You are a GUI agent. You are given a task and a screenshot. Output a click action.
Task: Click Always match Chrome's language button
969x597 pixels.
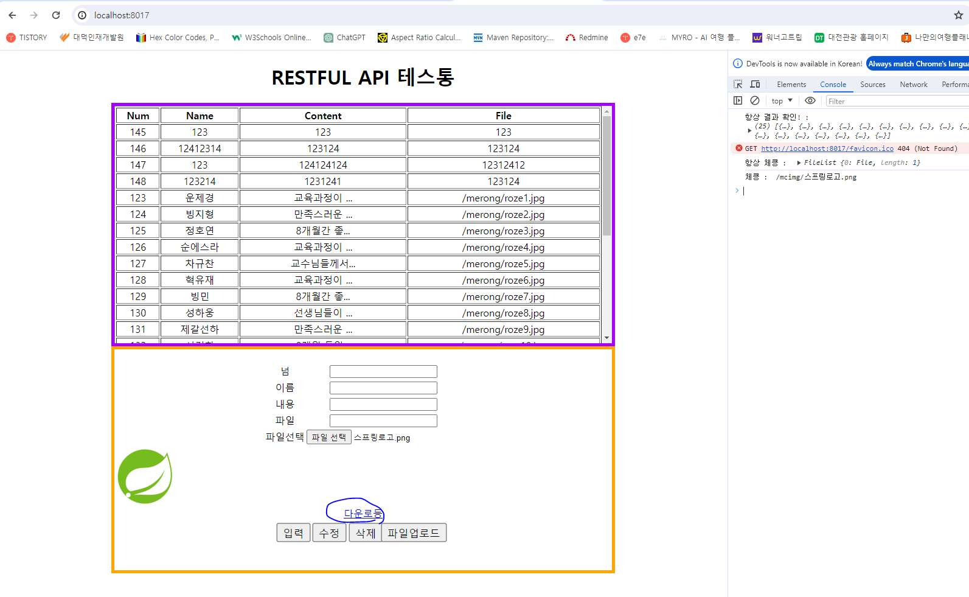tap(918, 63)
